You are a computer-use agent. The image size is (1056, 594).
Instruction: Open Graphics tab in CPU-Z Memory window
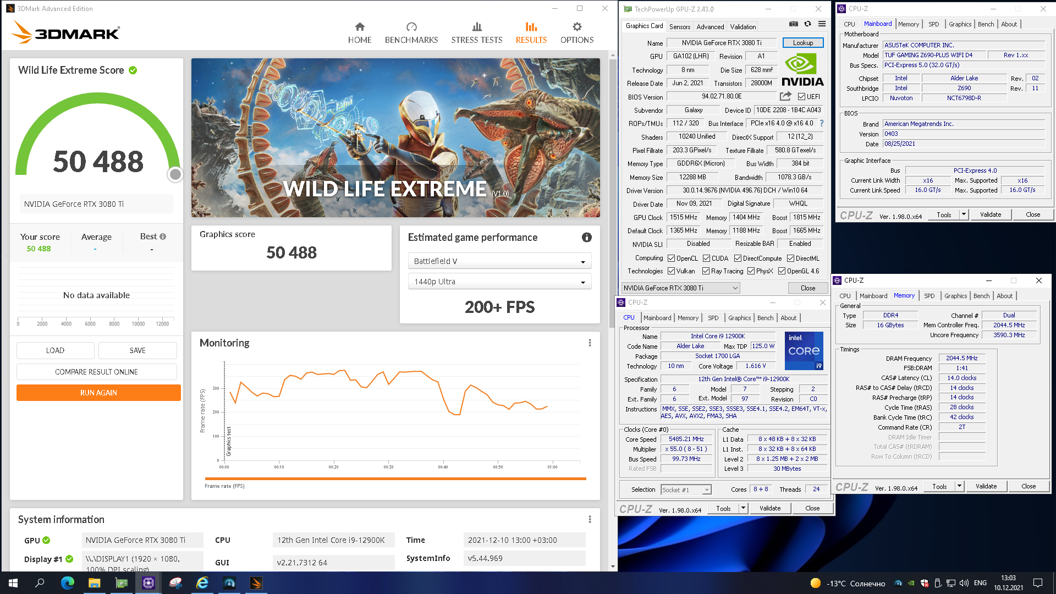coord(955,296)
